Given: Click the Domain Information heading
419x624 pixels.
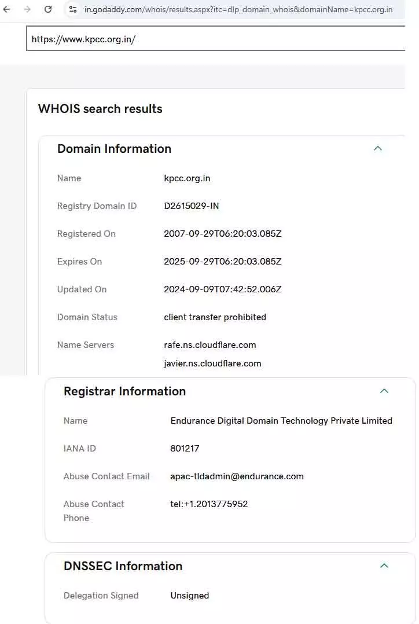Looking at the screenshot, I should [x=114, y=149].
